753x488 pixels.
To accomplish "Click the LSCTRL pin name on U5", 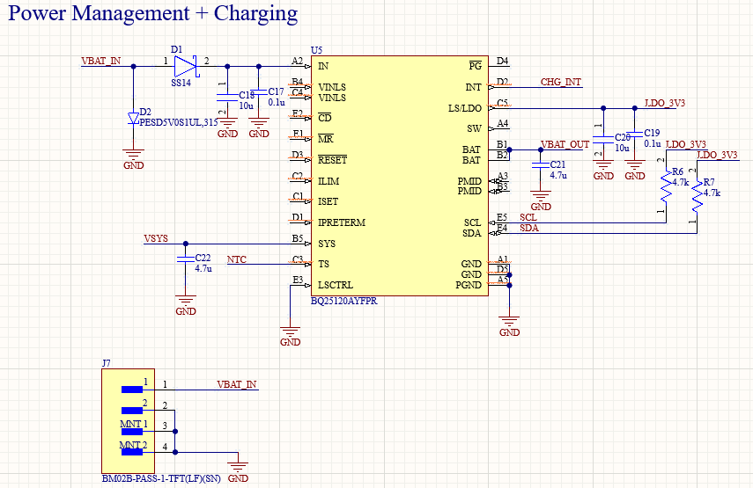I will 336,285.
